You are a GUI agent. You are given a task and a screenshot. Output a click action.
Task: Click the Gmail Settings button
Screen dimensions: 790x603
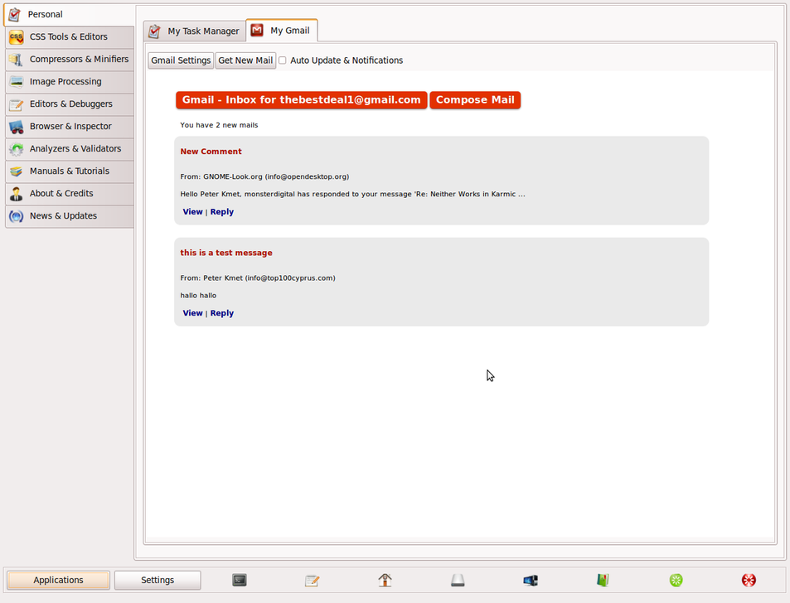tap(181, 60)
